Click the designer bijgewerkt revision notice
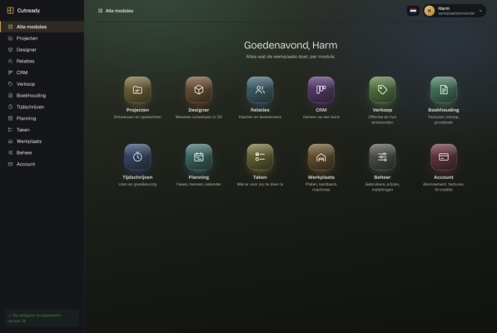The width and height of the screenshot is (497, 333). coord(42,318)
